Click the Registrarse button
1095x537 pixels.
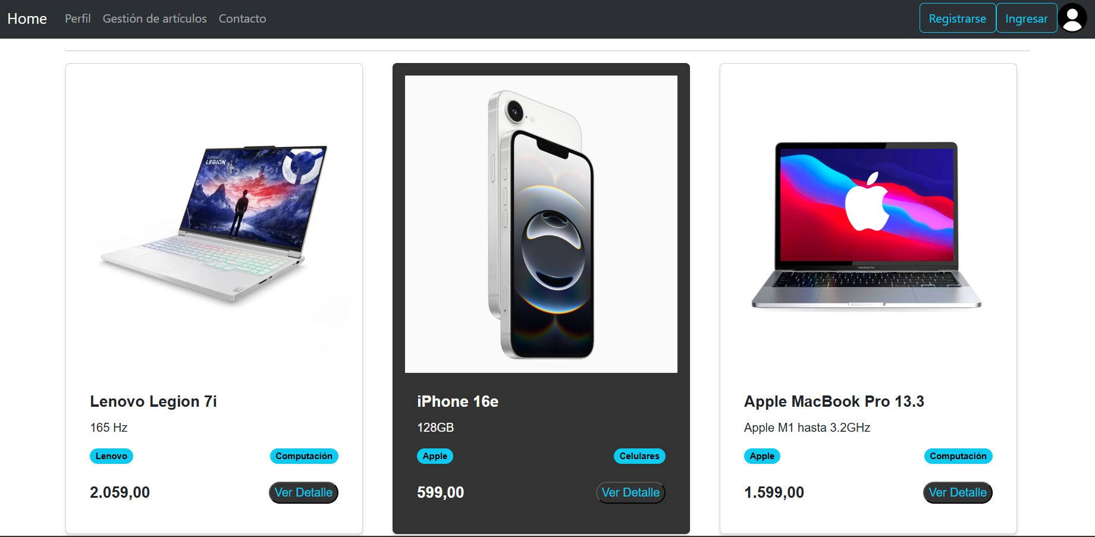tap(958, 18)
